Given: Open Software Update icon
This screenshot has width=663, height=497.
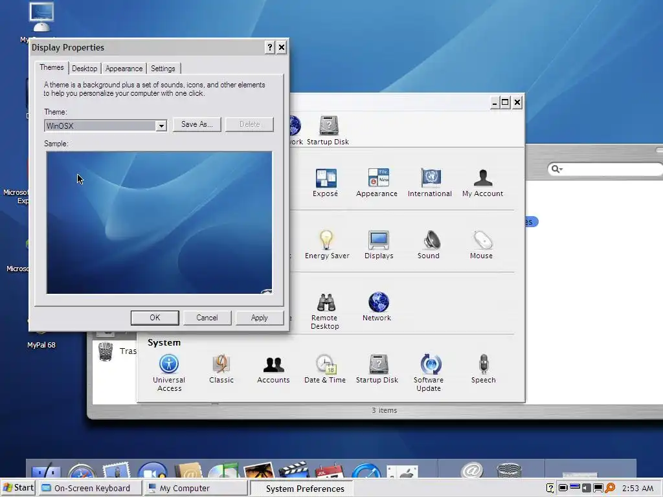Looking at the screenshot, I should [x=431, y=364].
